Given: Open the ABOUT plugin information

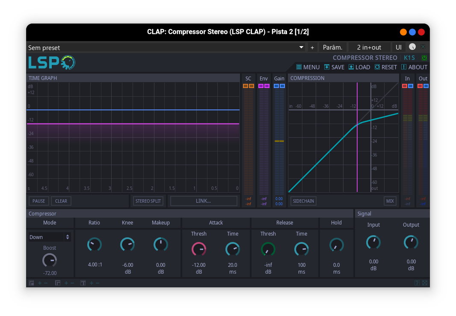Looking at the screenshot, I should click(414, 67).
